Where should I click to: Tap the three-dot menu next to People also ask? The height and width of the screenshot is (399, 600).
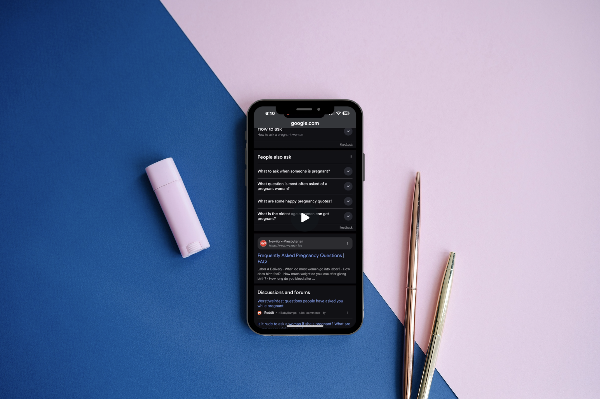pos(351,156)
